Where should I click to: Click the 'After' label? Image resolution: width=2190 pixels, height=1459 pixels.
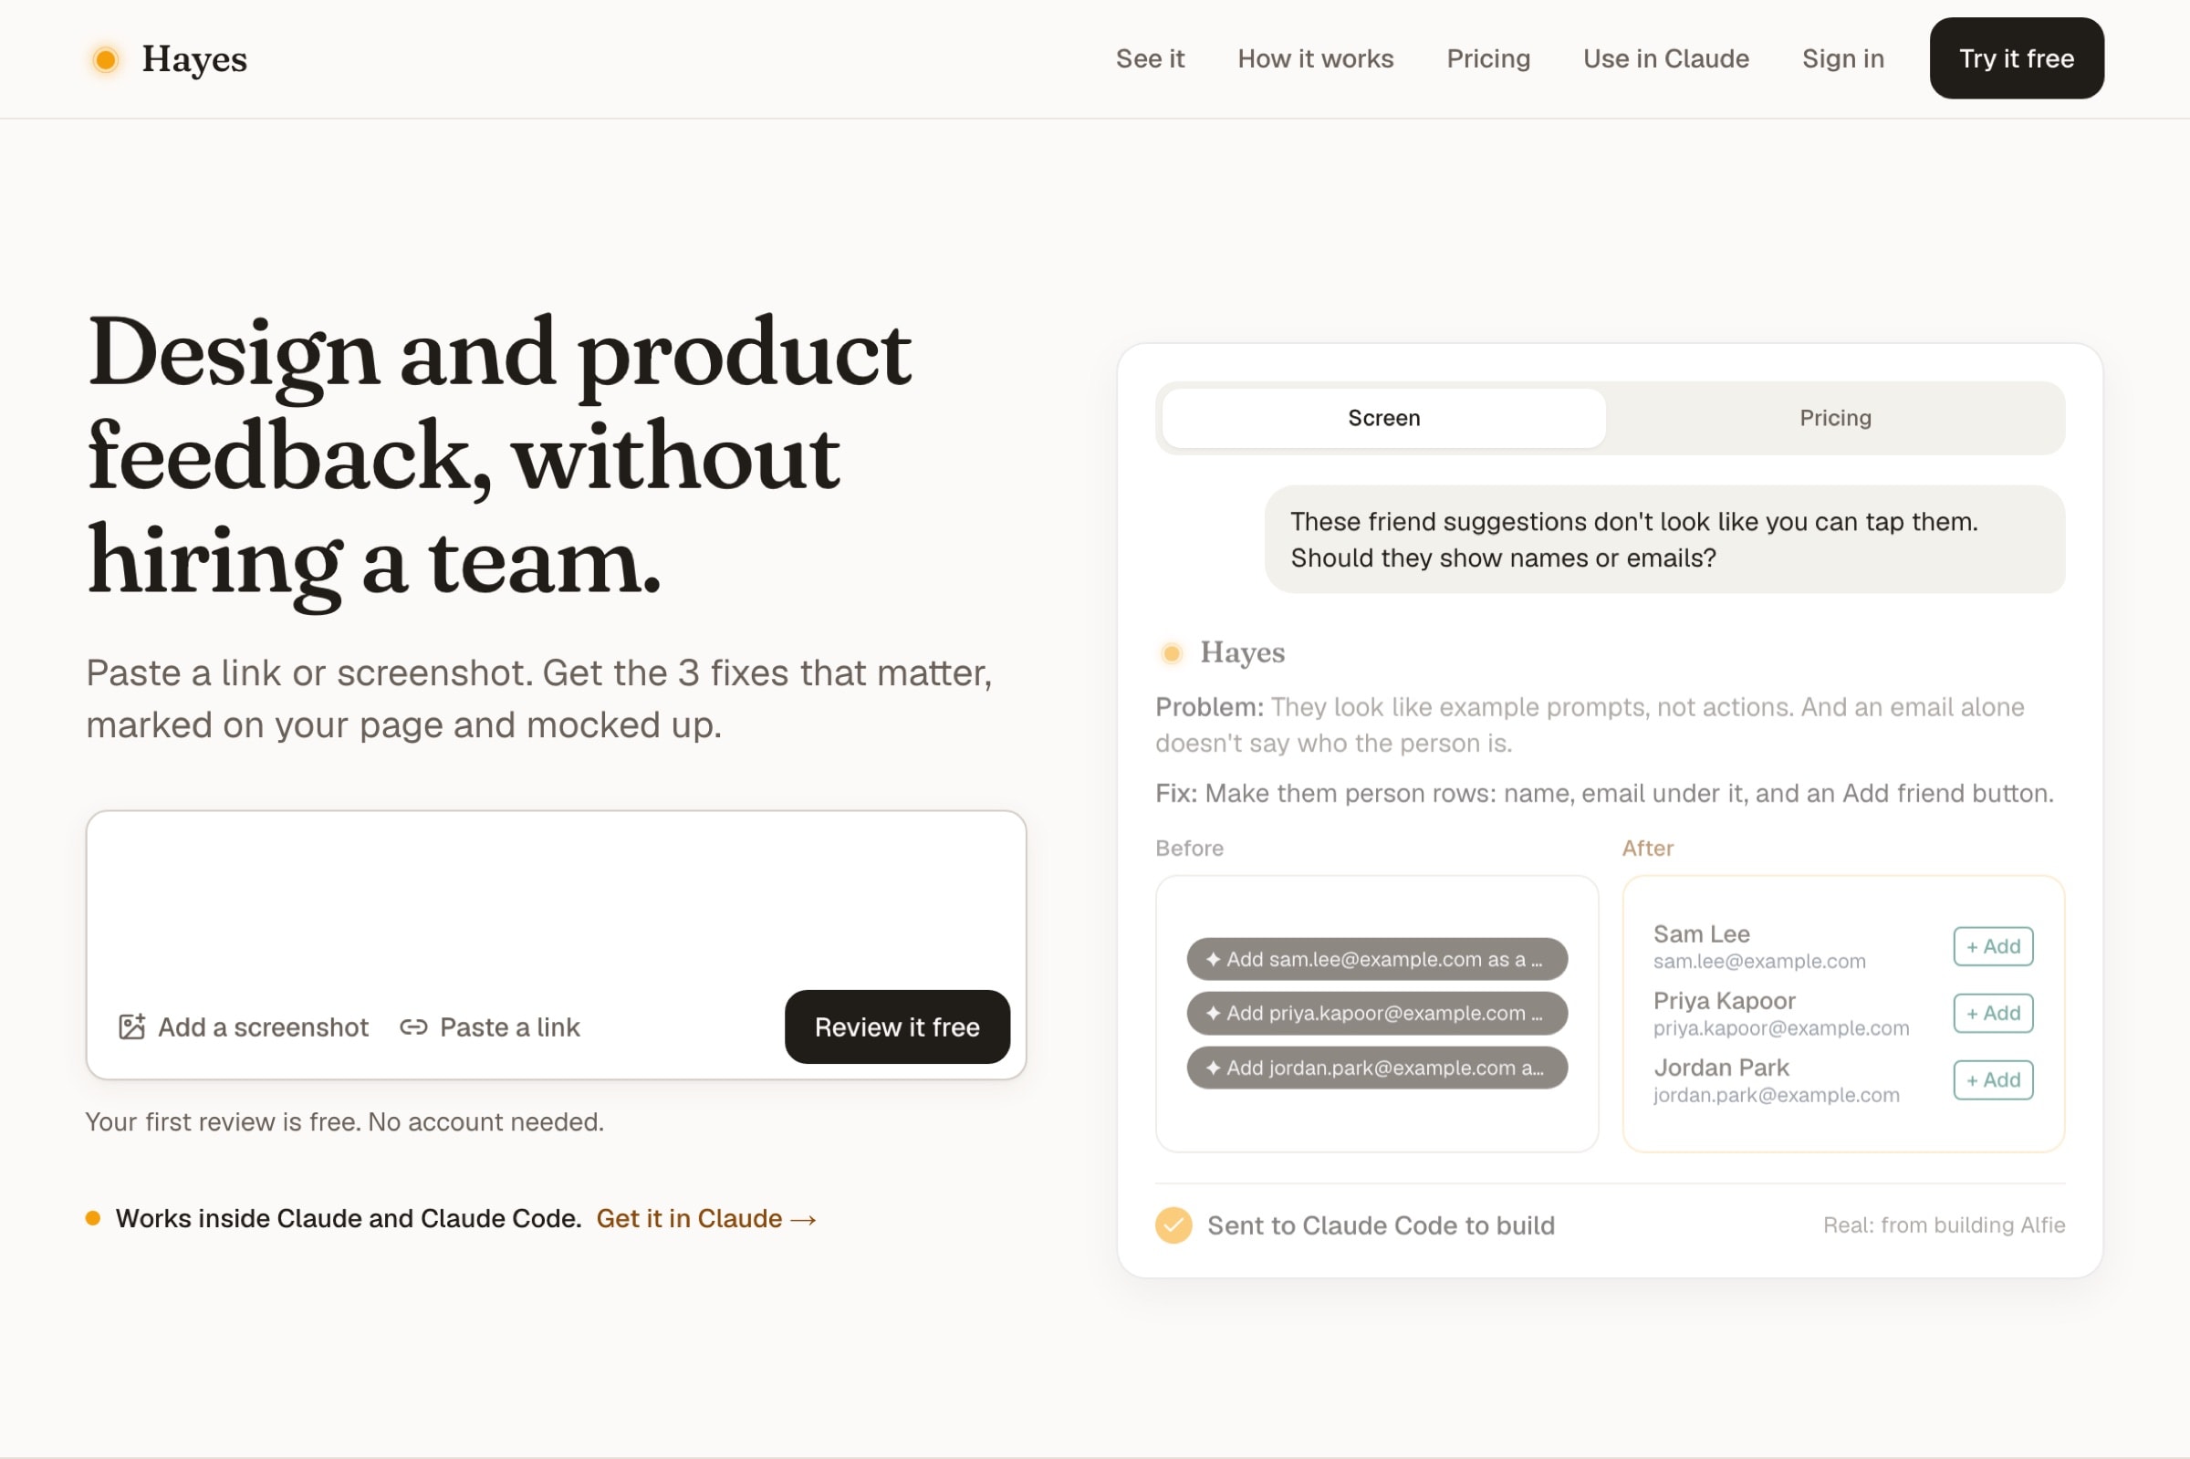click(x=1648, y=848)
